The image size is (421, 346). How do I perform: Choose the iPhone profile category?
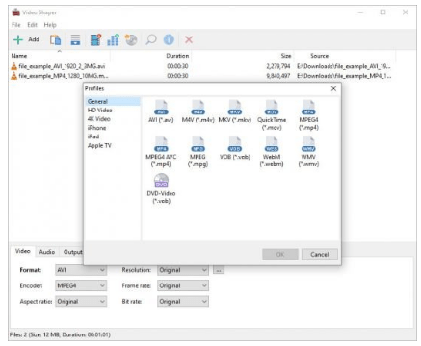click(x=96, y=128)
